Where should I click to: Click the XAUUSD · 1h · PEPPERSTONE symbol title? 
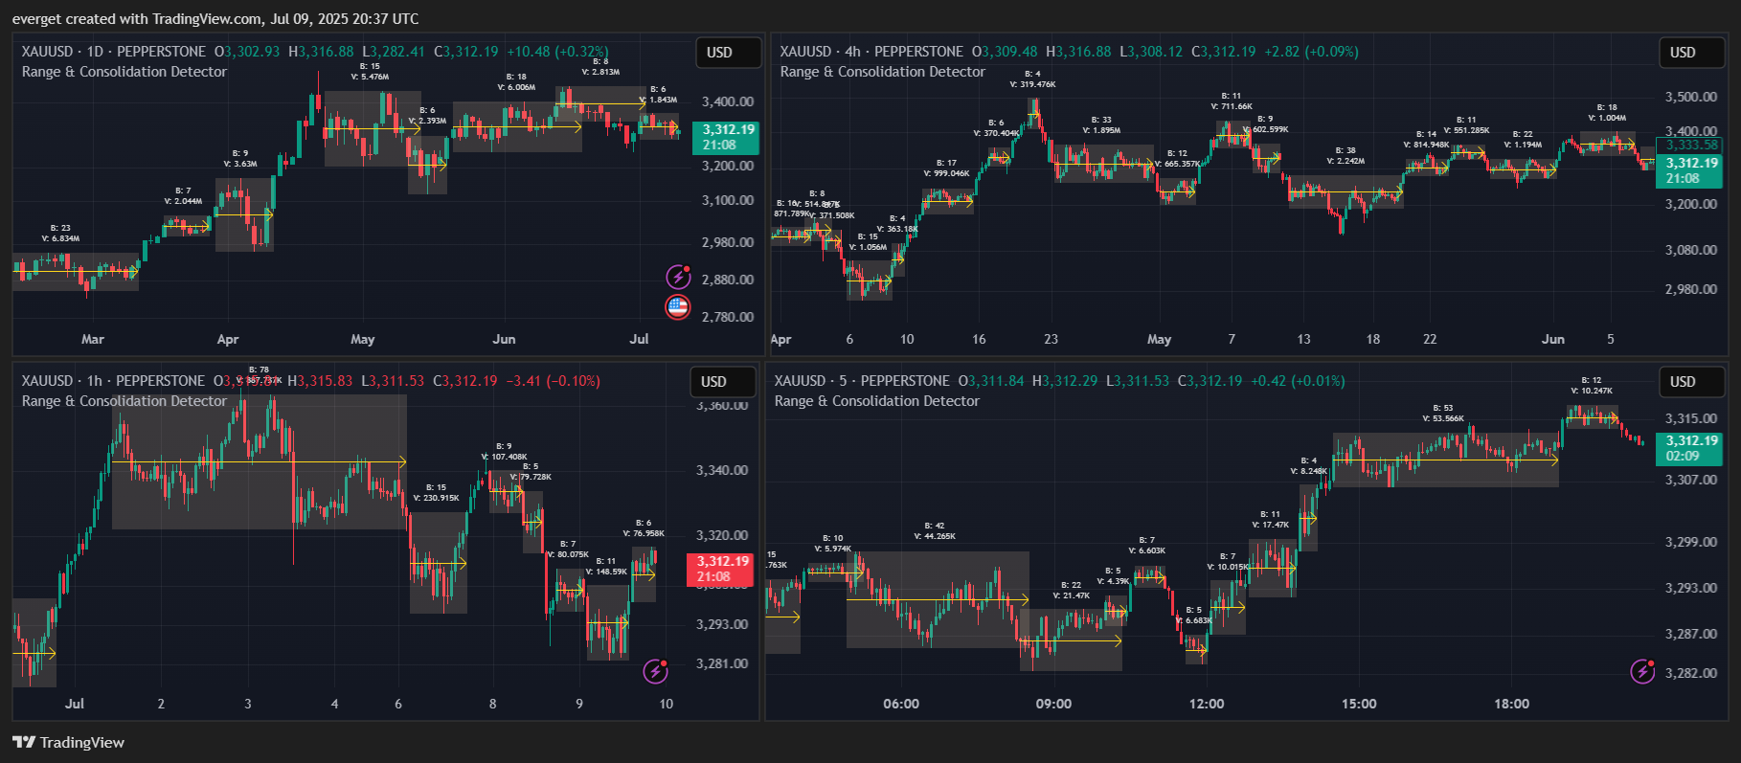pyautogui.click(x=113, y=381)
